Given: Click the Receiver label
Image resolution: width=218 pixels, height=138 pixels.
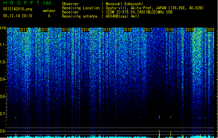Looking at the screenshot, I should tap(70, 12).
